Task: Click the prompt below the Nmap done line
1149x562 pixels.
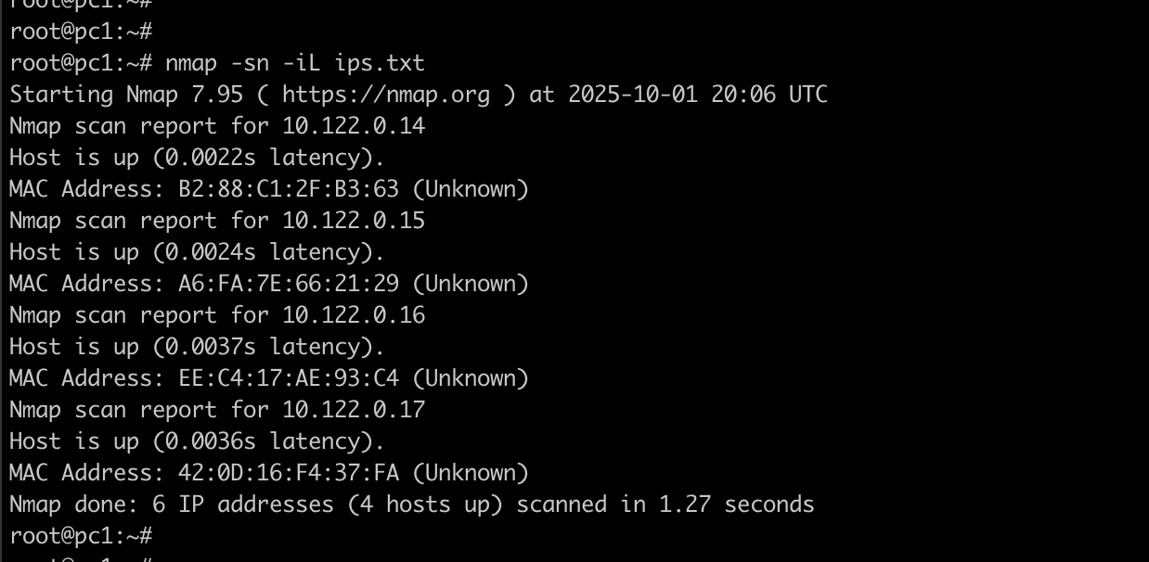Action: (81, 536)
